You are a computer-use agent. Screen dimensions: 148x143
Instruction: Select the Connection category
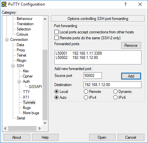click(x=19, y=40)
